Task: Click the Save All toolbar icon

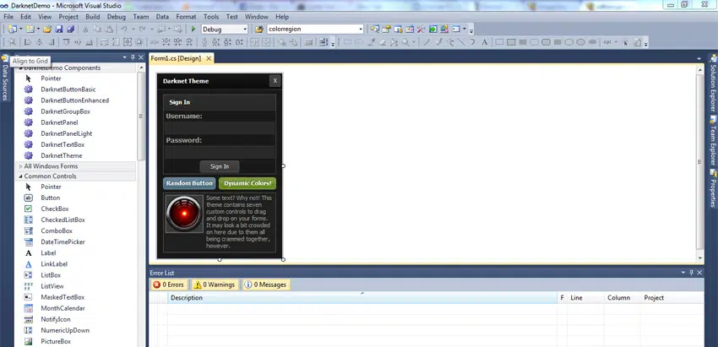Action: (69, 29)
